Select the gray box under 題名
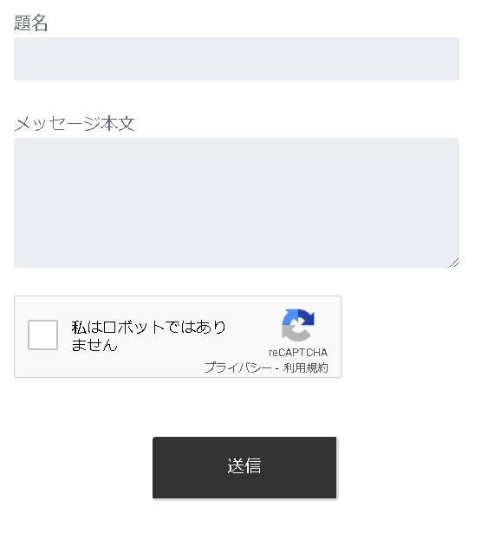Viewport: 494px width, 546px height. tap(237, 59)
